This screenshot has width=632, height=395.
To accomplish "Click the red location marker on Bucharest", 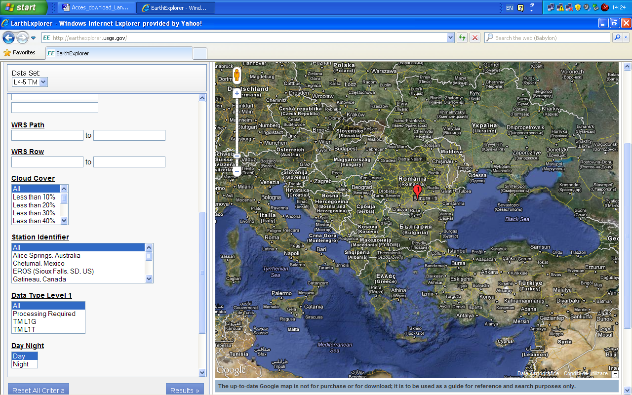I will point(417,191).
